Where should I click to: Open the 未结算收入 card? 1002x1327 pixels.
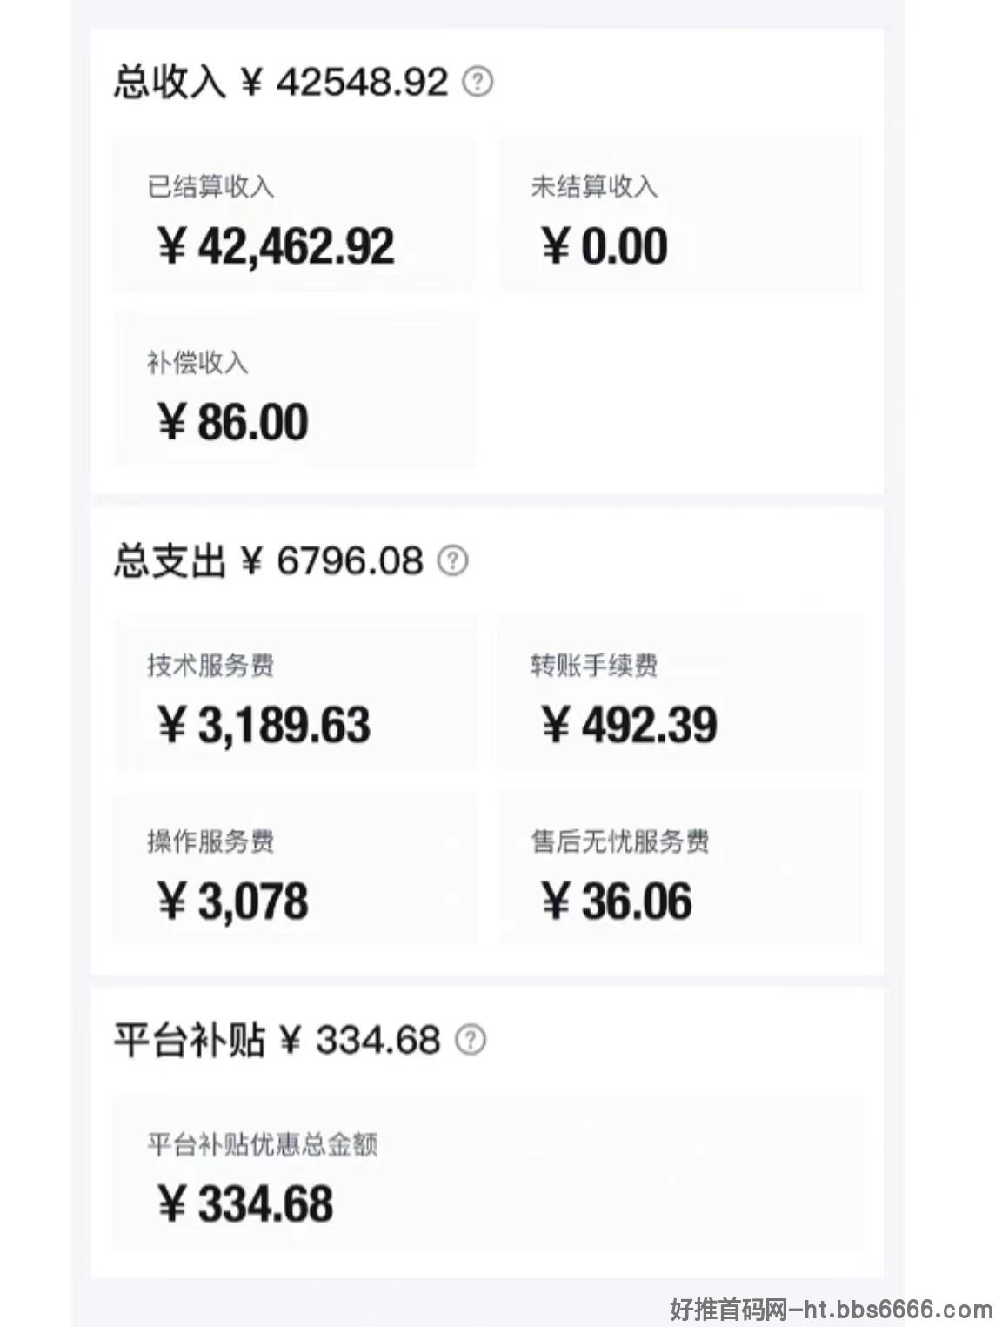679,214
